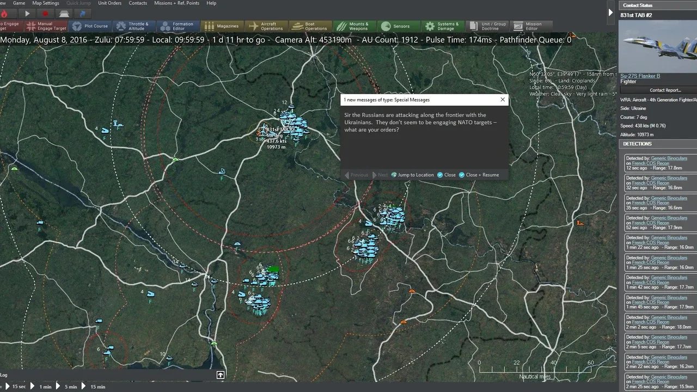
Task: Open Plot Course tool
Action: 90,26
